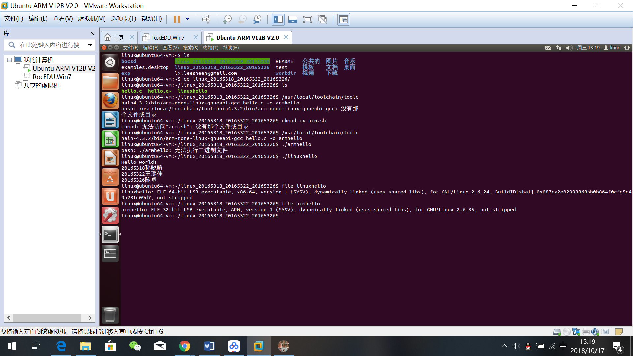Image resolution: width=633 pixels, height=356 pixels.
Task: Launch LibreOffice Impress from launcher
Action: click(110, 158)
